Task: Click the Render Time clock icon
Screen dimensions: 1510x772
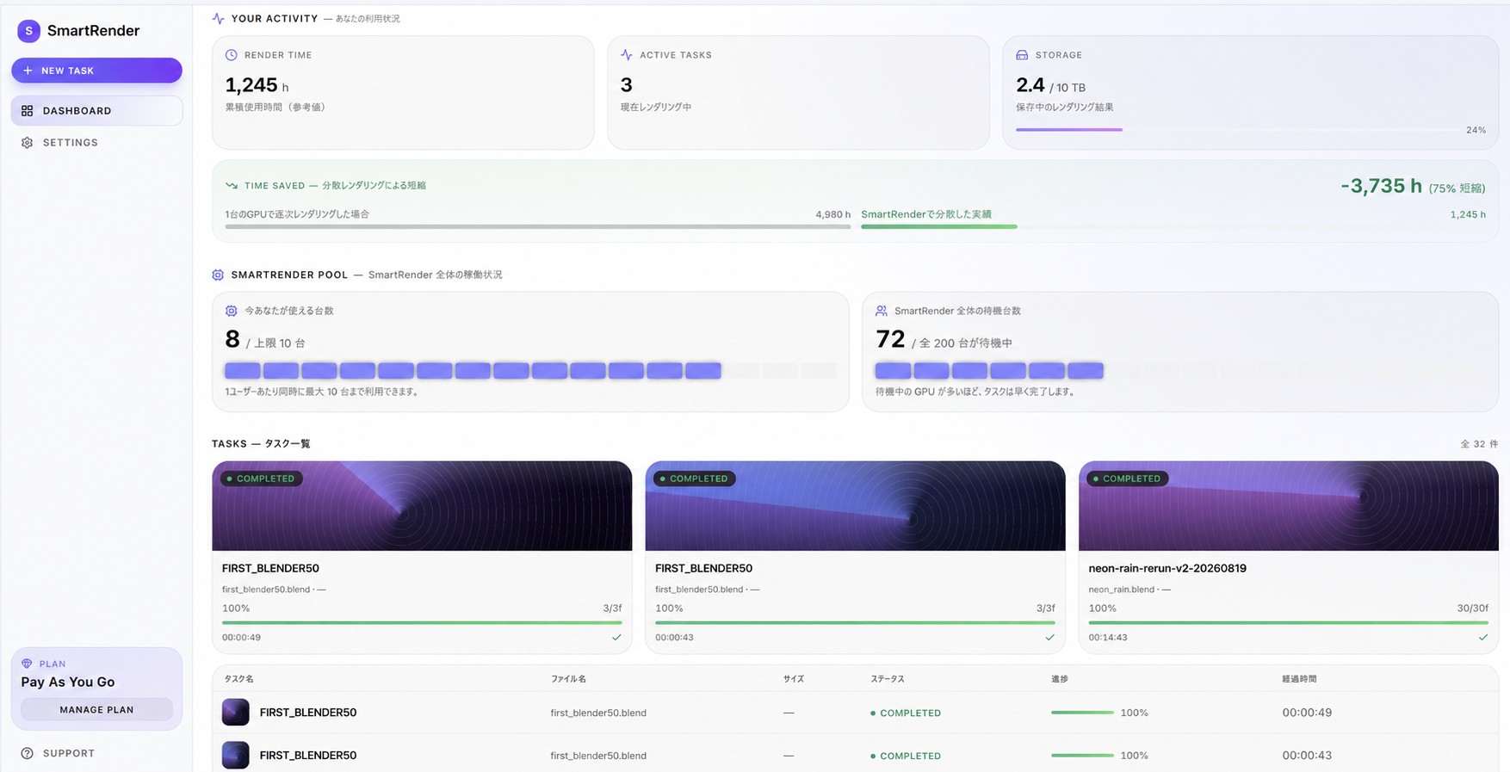Action: pos(231,55)
